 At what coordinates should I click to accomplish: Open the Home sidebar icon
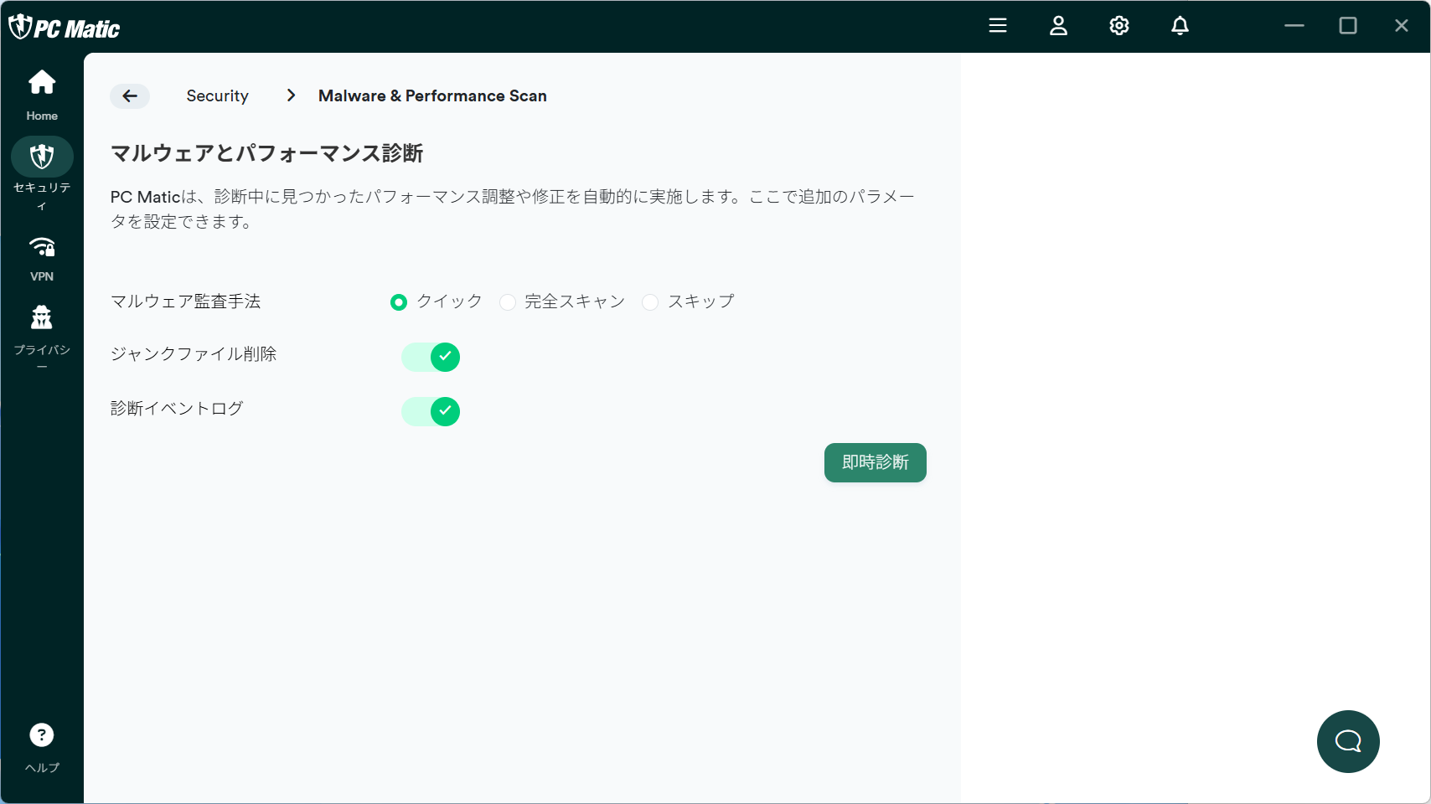pyautogui.click(x=42, y=83)
